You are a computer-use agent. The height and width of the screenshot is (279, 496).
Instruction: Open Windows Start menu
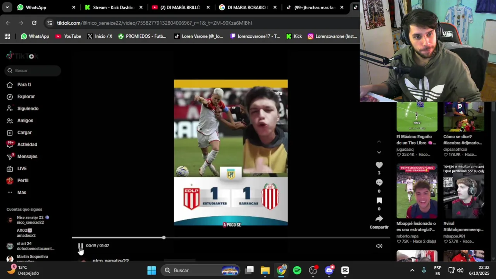click(152, 270)
